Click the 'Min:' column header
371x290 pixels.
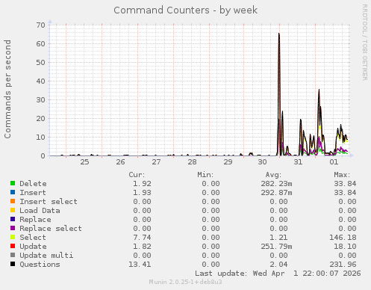[x=205, y=175]
